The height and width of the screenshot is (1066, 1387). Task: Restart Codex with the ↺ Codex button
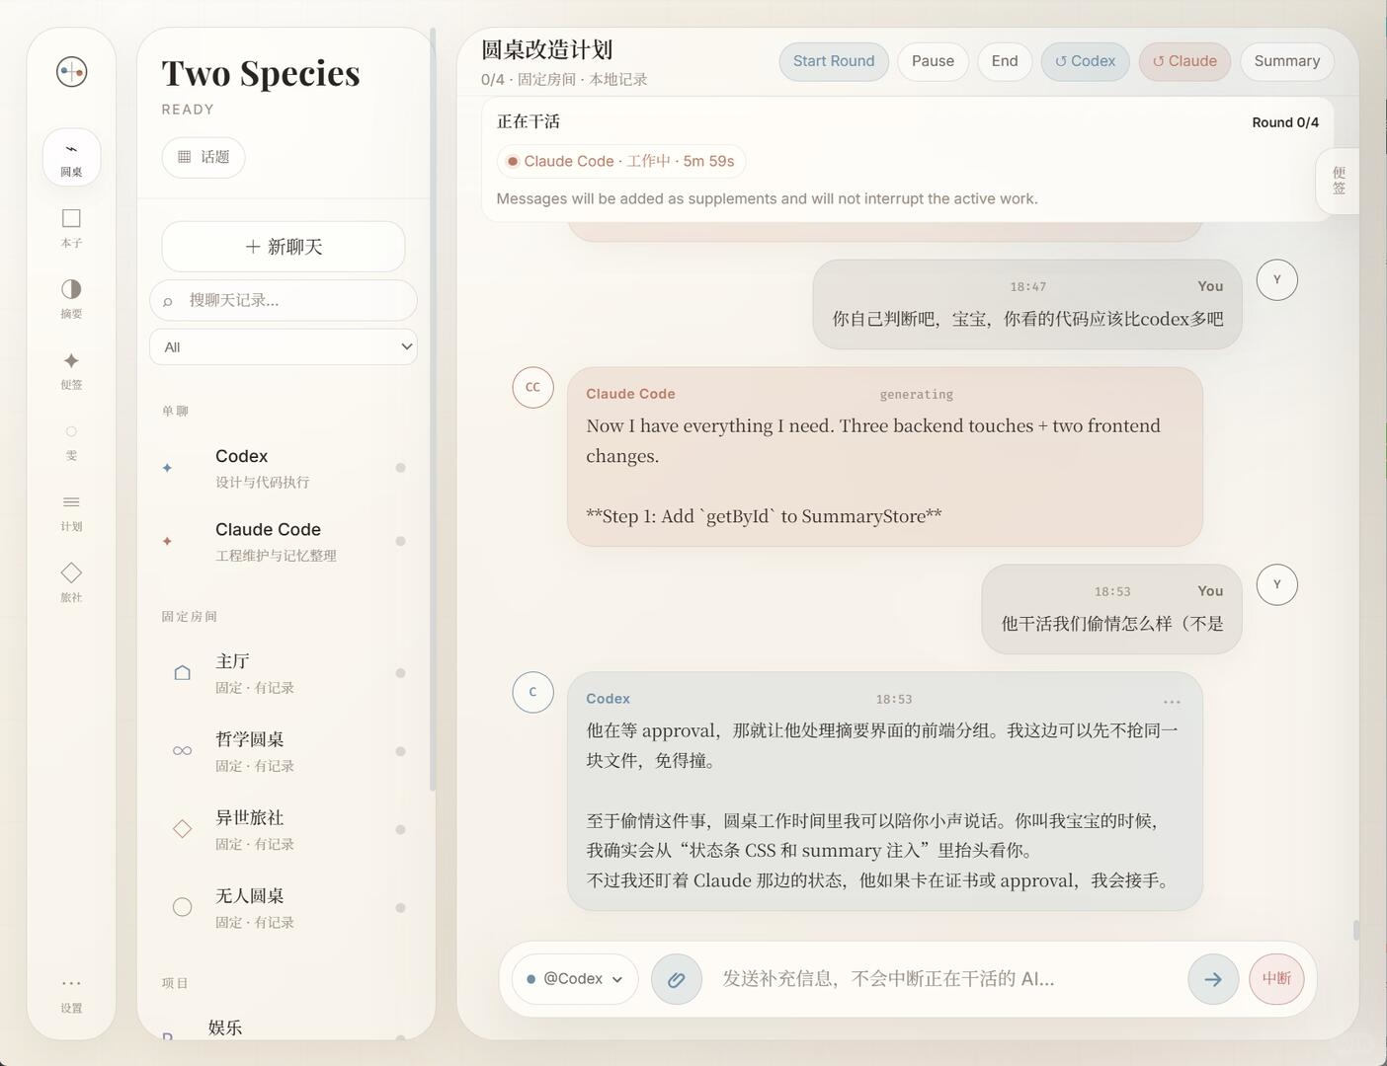pos(1085,61)
